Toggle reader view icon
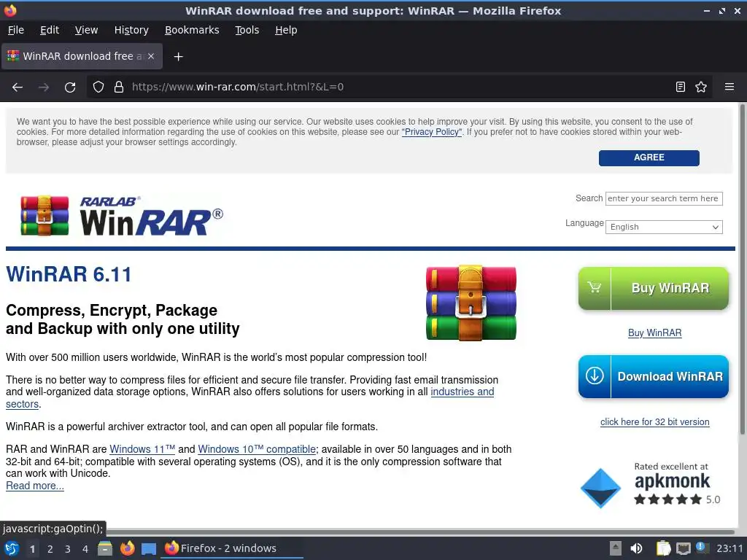 681,87
